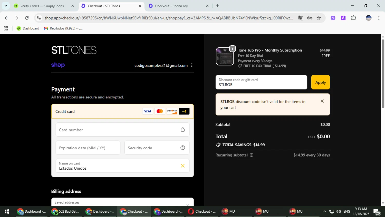This screenshot has width=385, height=217.
Task: Reload the checkout page
Action: (27, 18)
